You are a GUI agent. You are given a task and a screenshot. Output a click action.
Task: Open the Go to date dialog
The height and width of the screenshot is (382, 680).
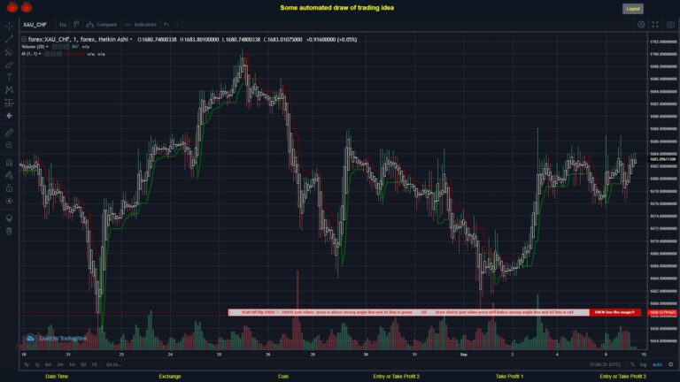(x=113, y=364)
